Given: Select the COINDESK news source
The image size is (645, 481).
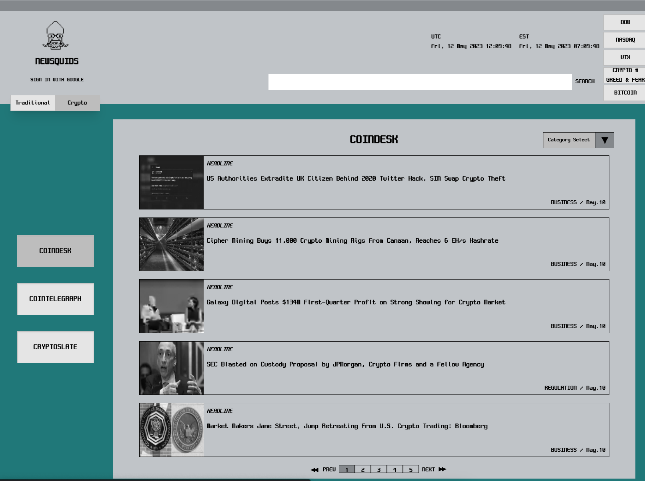Looking at the screenshot, I should [55, 251].
